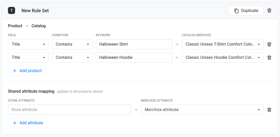Click the FIELD column label
This screenshot has width=280, height=137.
pos(12,35)
